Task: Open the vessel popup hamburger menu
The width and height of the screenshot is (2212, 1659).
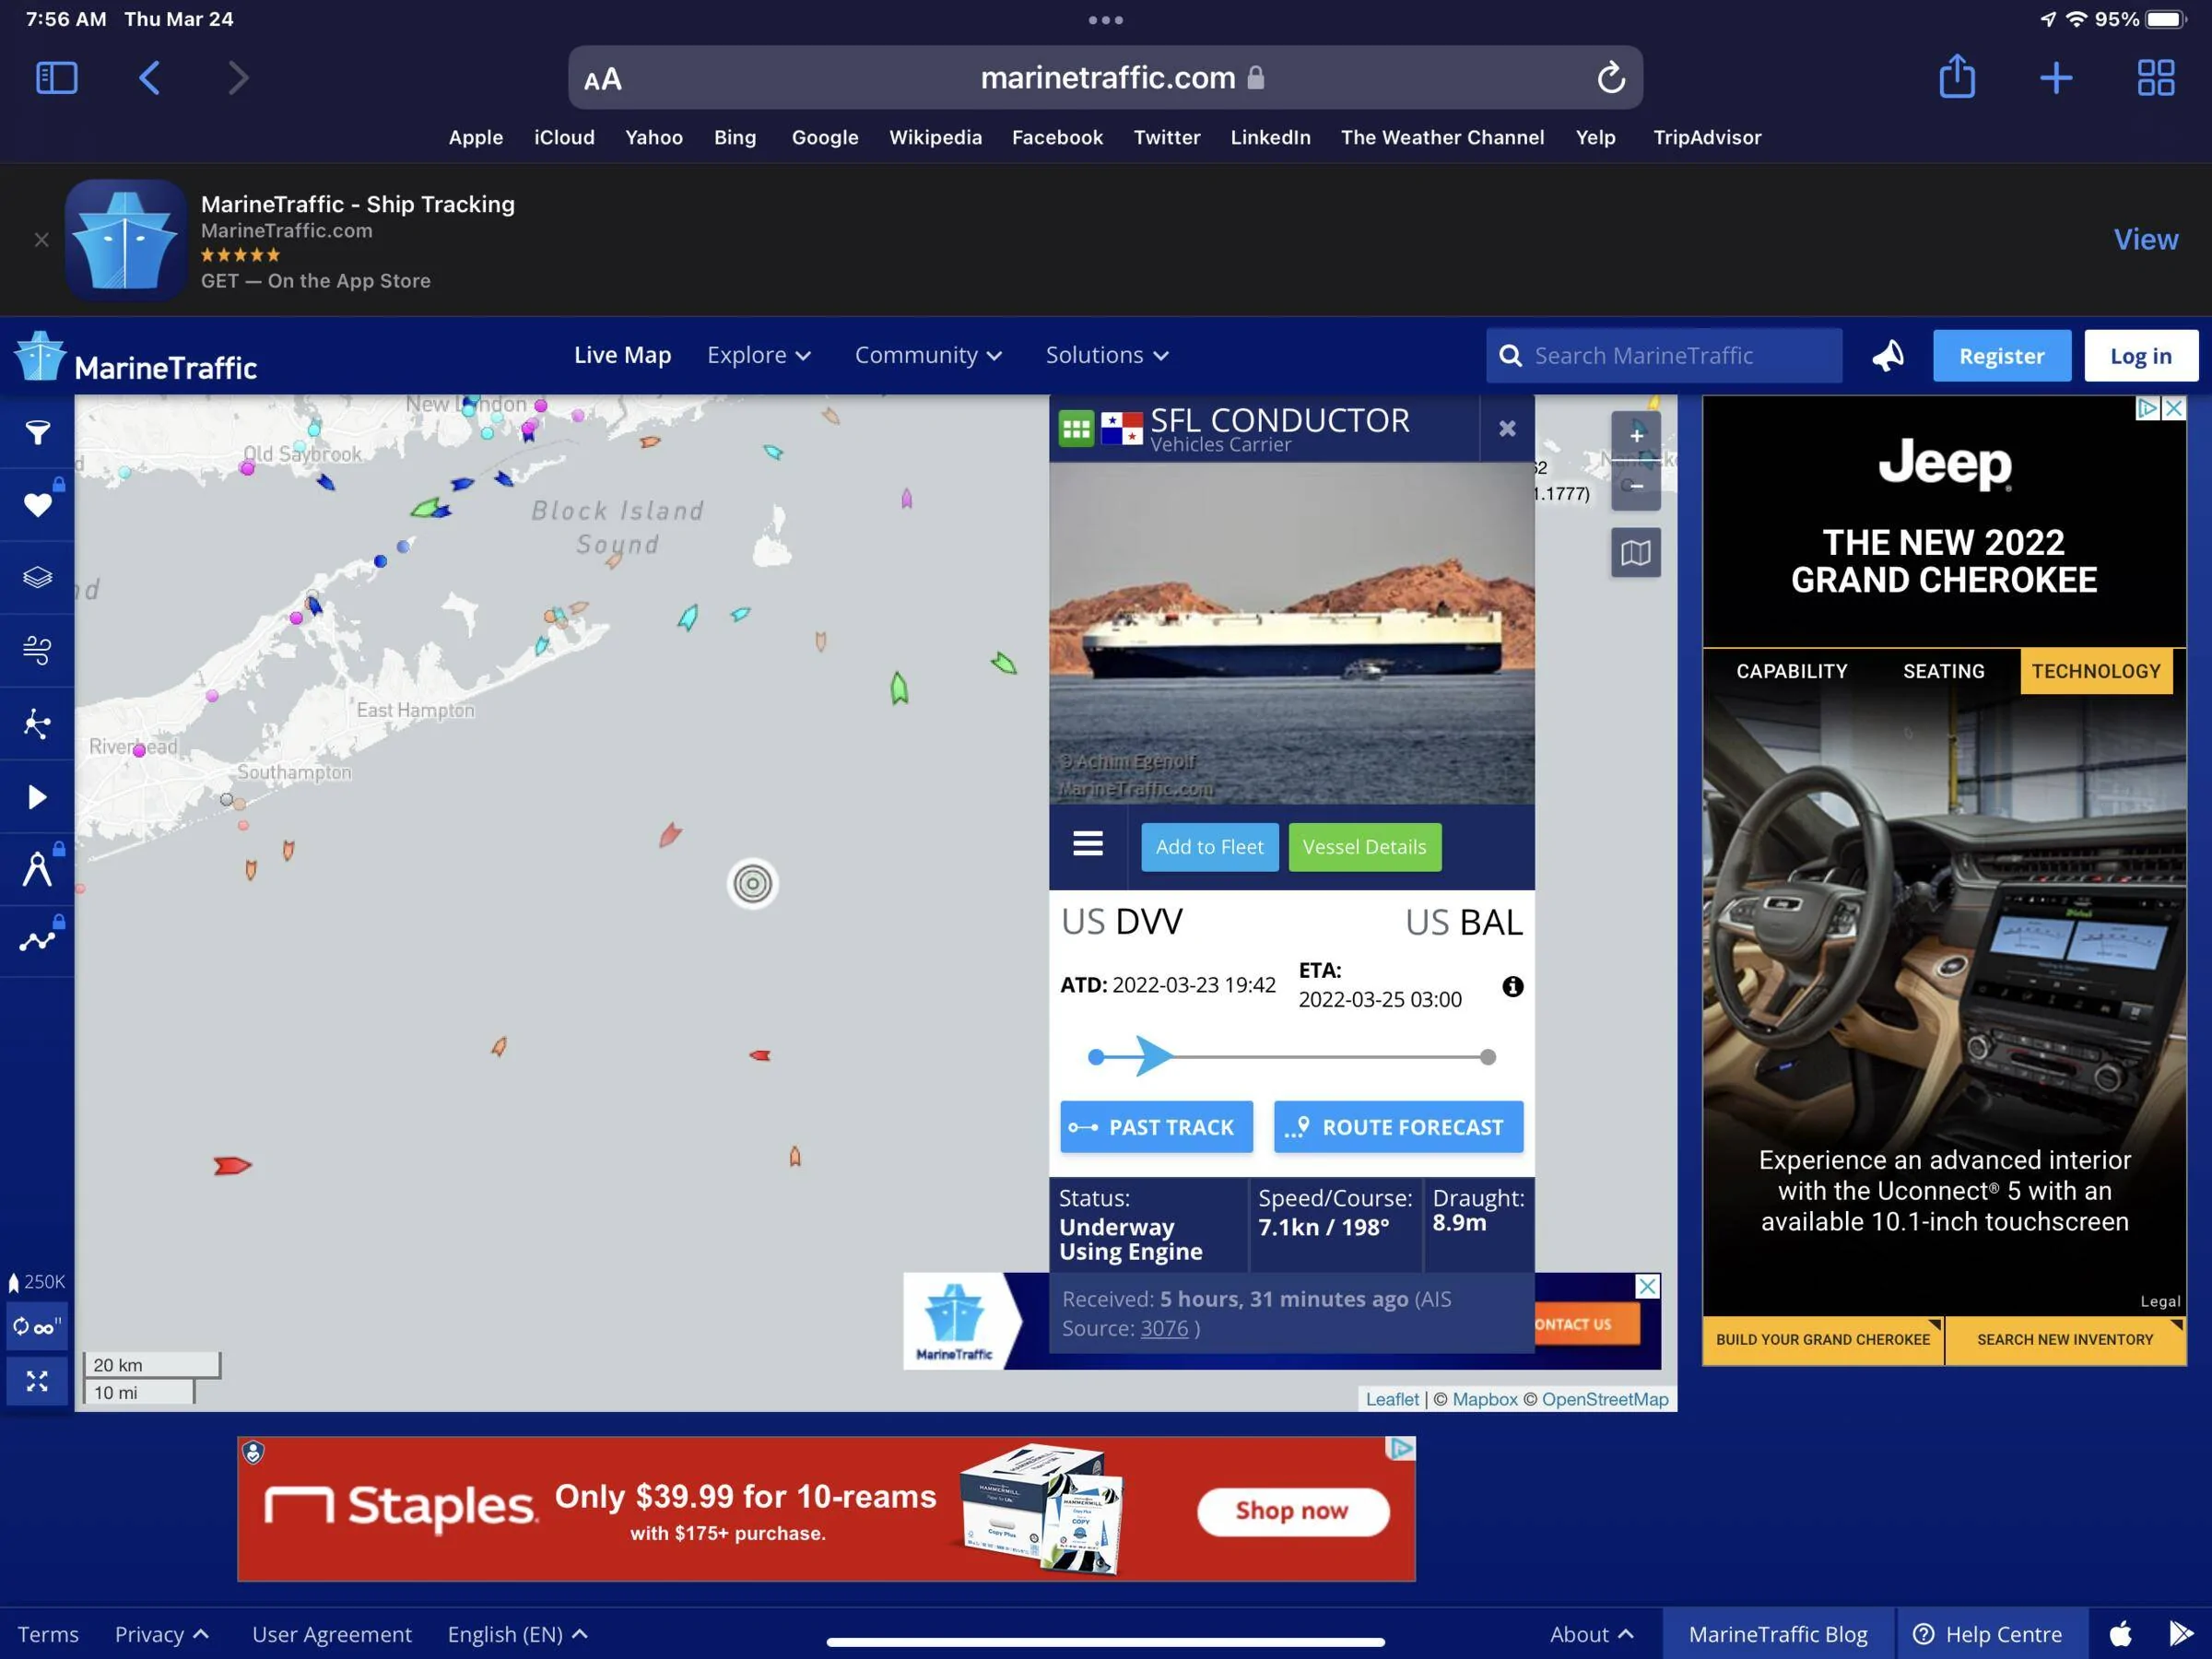Action: (x=1088, y=845)
